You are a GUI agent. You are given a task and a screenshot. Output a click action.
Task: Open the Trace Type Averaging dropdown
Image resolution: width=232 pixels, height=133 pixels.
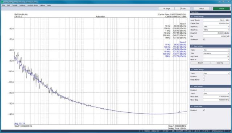click(x=216, y=53)
